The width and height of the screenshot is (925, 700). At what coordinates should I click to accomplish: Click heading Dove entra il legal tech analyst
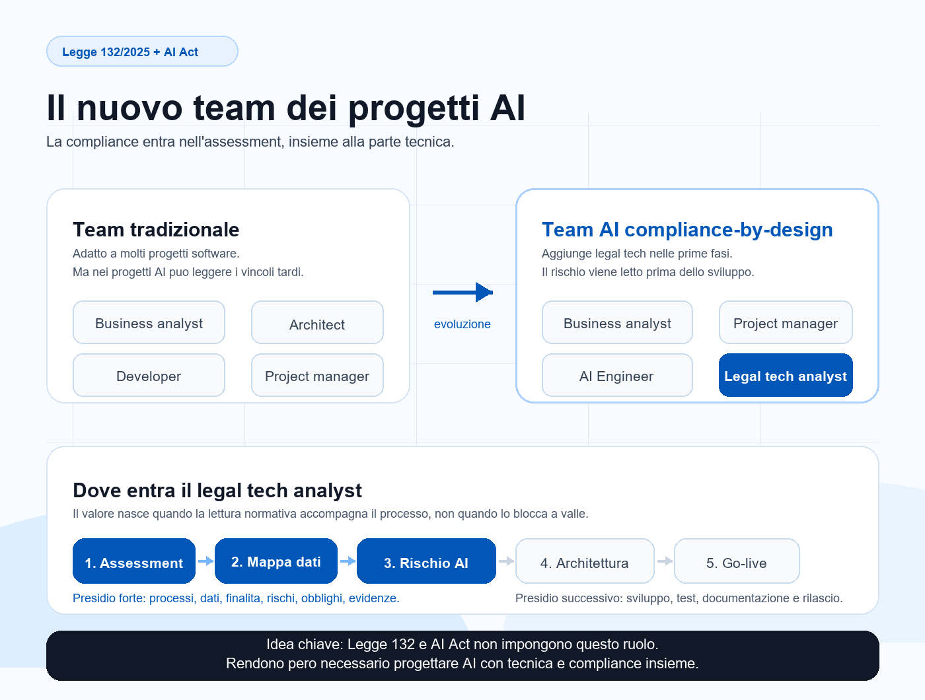tap(217, 491)
